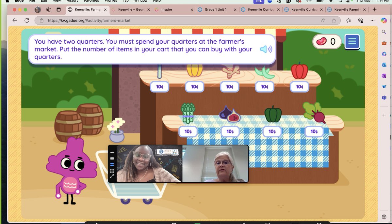Switch to the Keenville Parent tab
This screenshot has width=392, height=224.
coord(346,9)
